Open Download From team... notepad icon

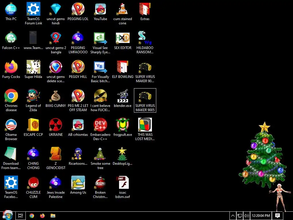(11, 158)
